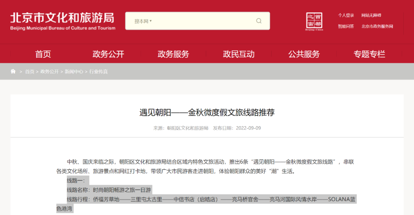Go to 政民互动 in navigation bar
The width and height of the screenshot is (414, 215).
238,54
